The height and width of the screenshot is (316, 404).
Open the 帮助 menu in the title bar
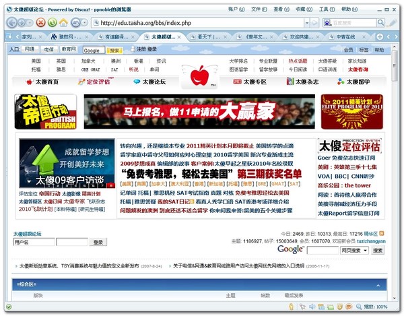349,9
